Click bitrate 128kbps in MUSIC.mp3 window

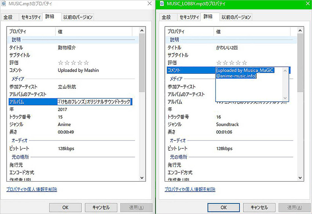click(66, 149)
